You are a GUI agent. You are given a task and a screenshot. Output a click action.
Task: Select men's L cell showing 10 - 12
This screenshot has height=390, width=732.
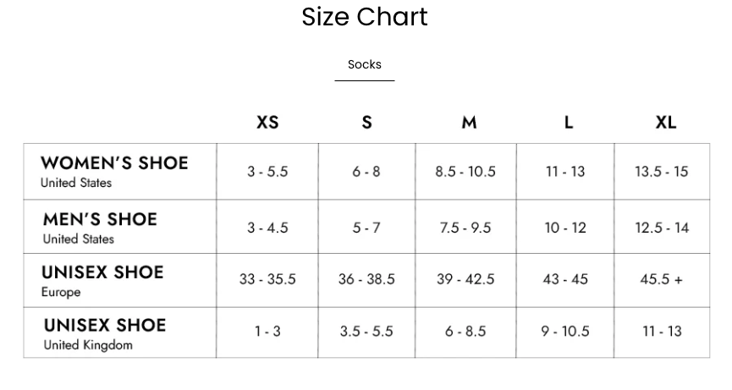click(x=565, y=228)
